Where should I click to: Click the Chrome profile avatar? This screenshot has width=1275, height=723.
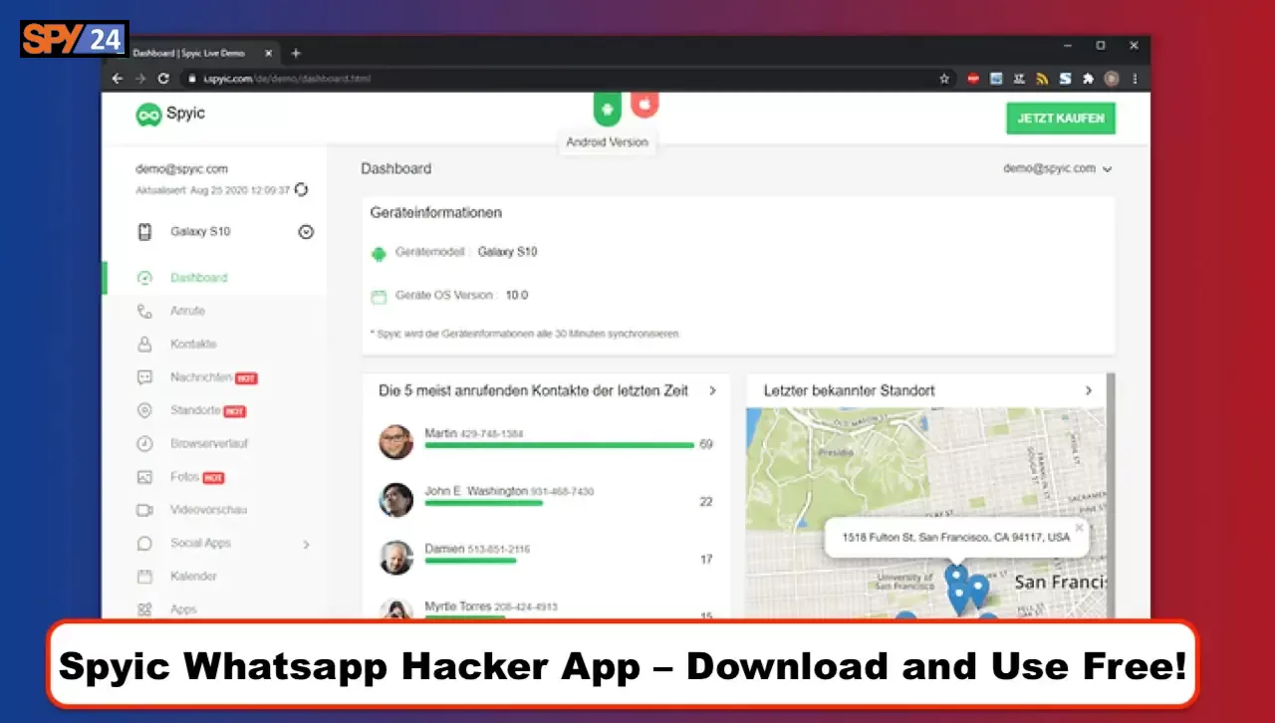[1112, 78]
